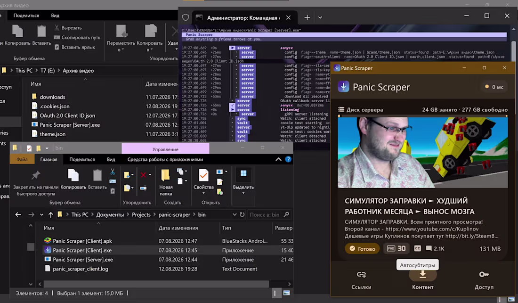Click the FHD 30 quality badge
This screenshot has width=518, height=303.
coord(397,248)
